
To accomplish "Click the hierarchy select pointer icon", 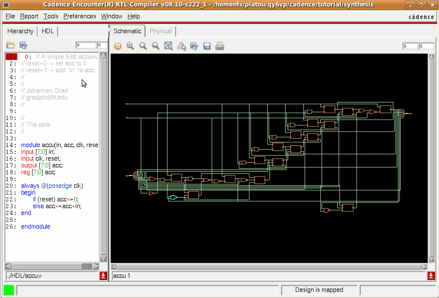I will (x=181, y=46).
